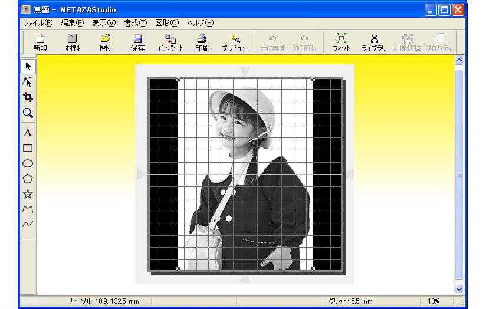Select the text A tool

pos(28,133)
